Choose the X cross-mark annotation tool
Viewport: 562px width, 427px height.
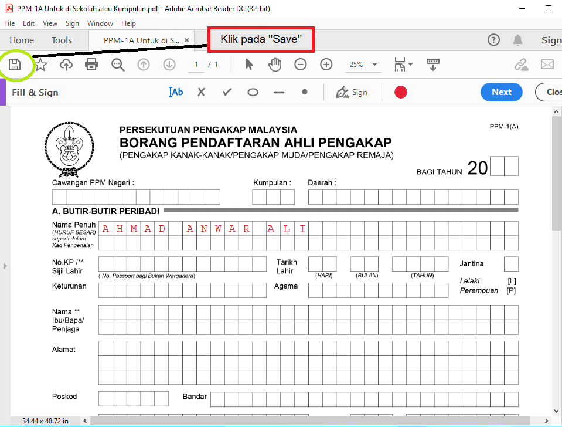pyautogui.click(x=201, y=92)
